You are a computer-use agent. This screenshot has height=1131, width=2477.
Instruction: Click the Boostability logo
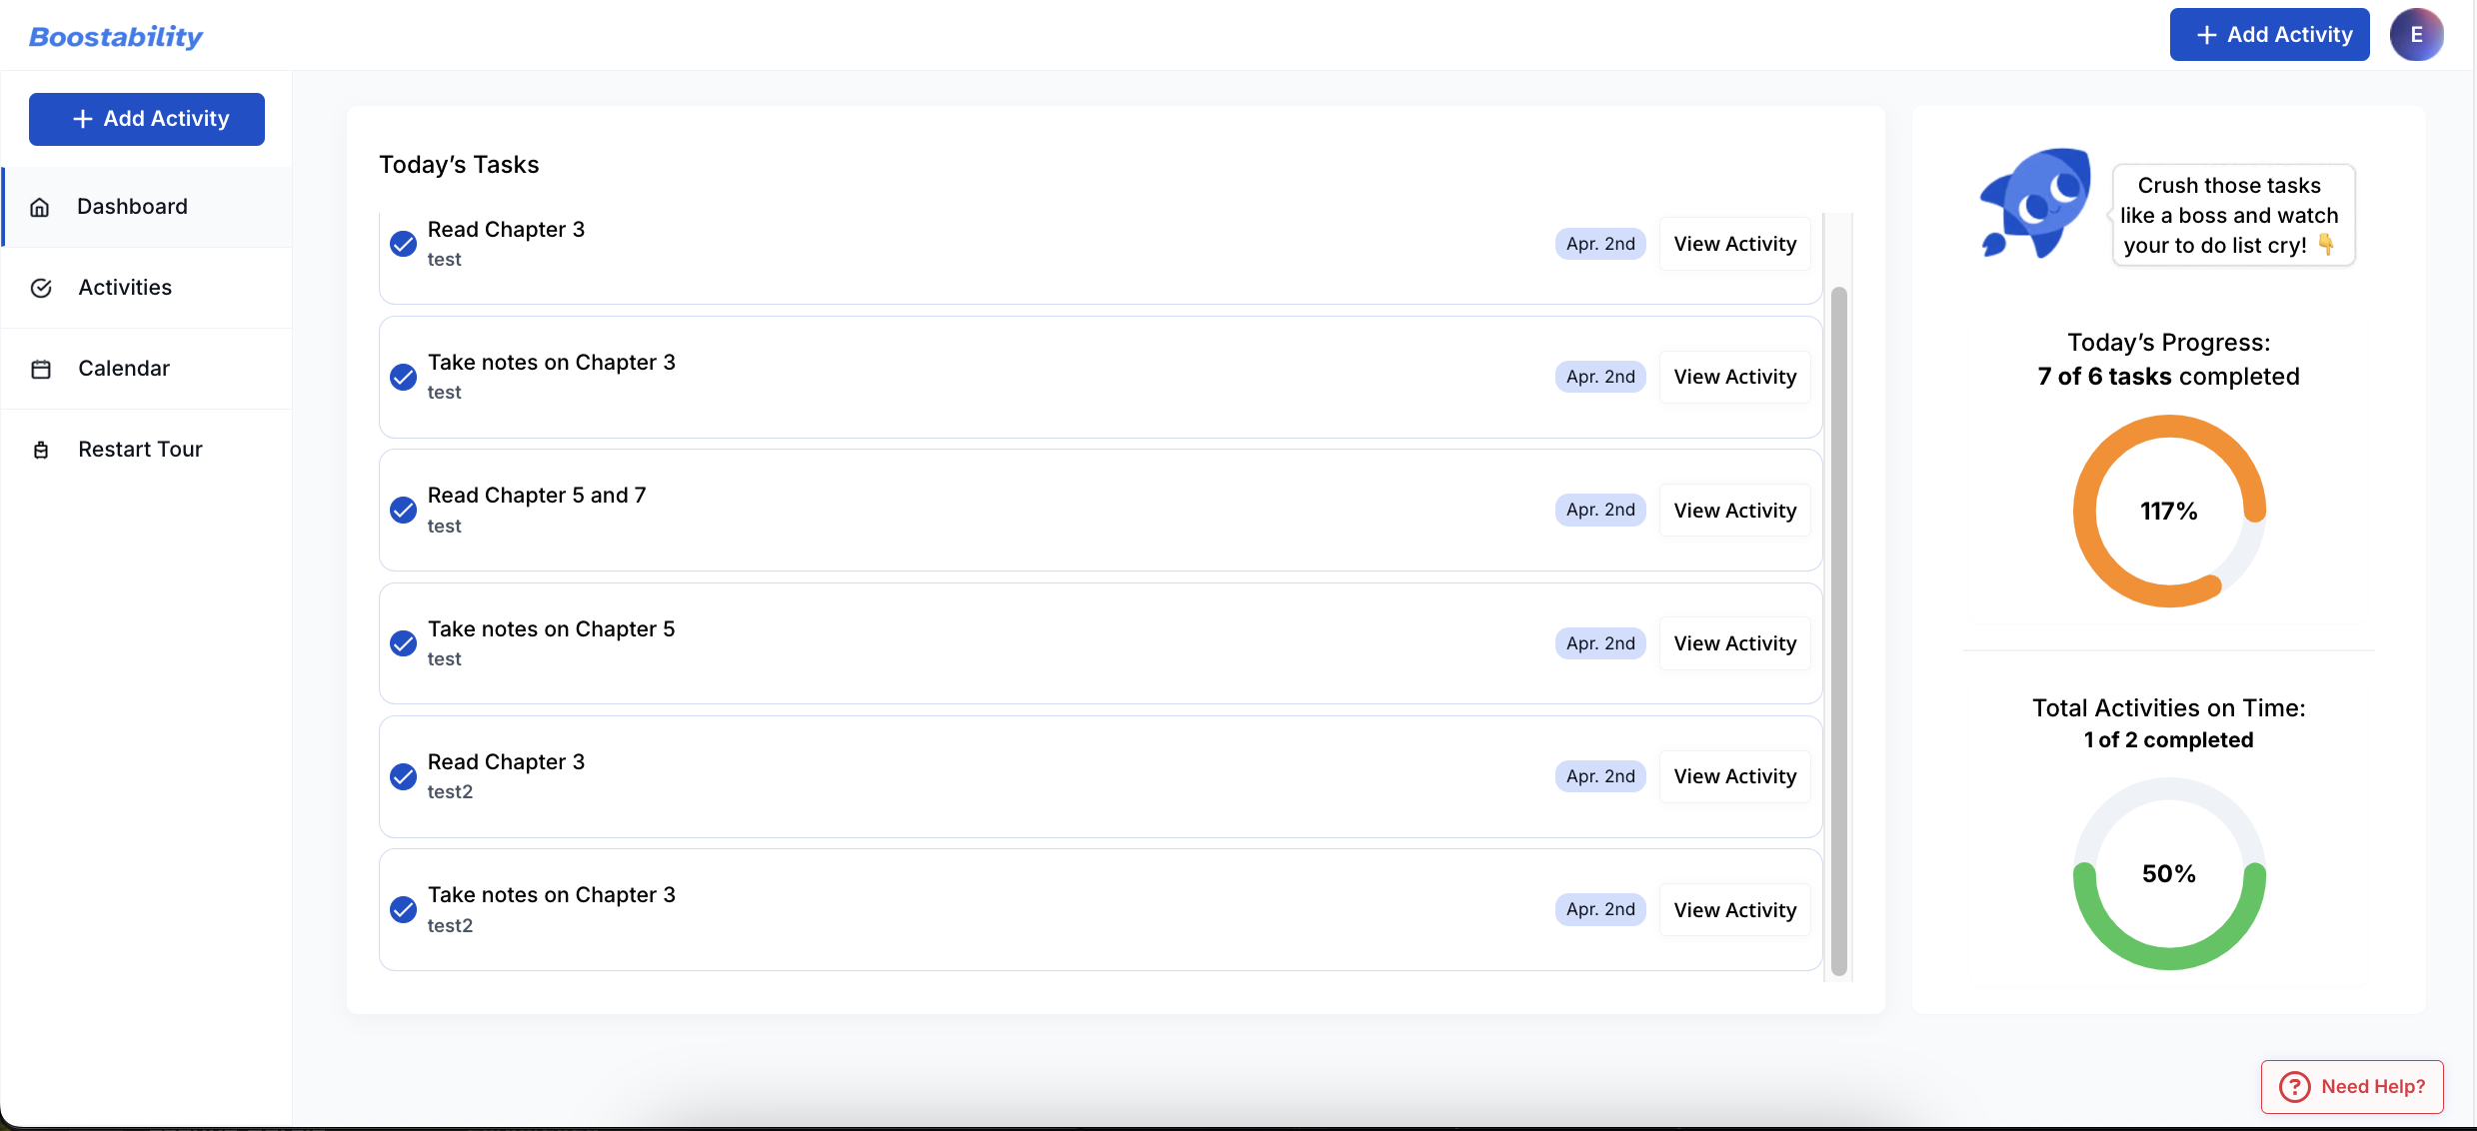[x=116, y=37]
